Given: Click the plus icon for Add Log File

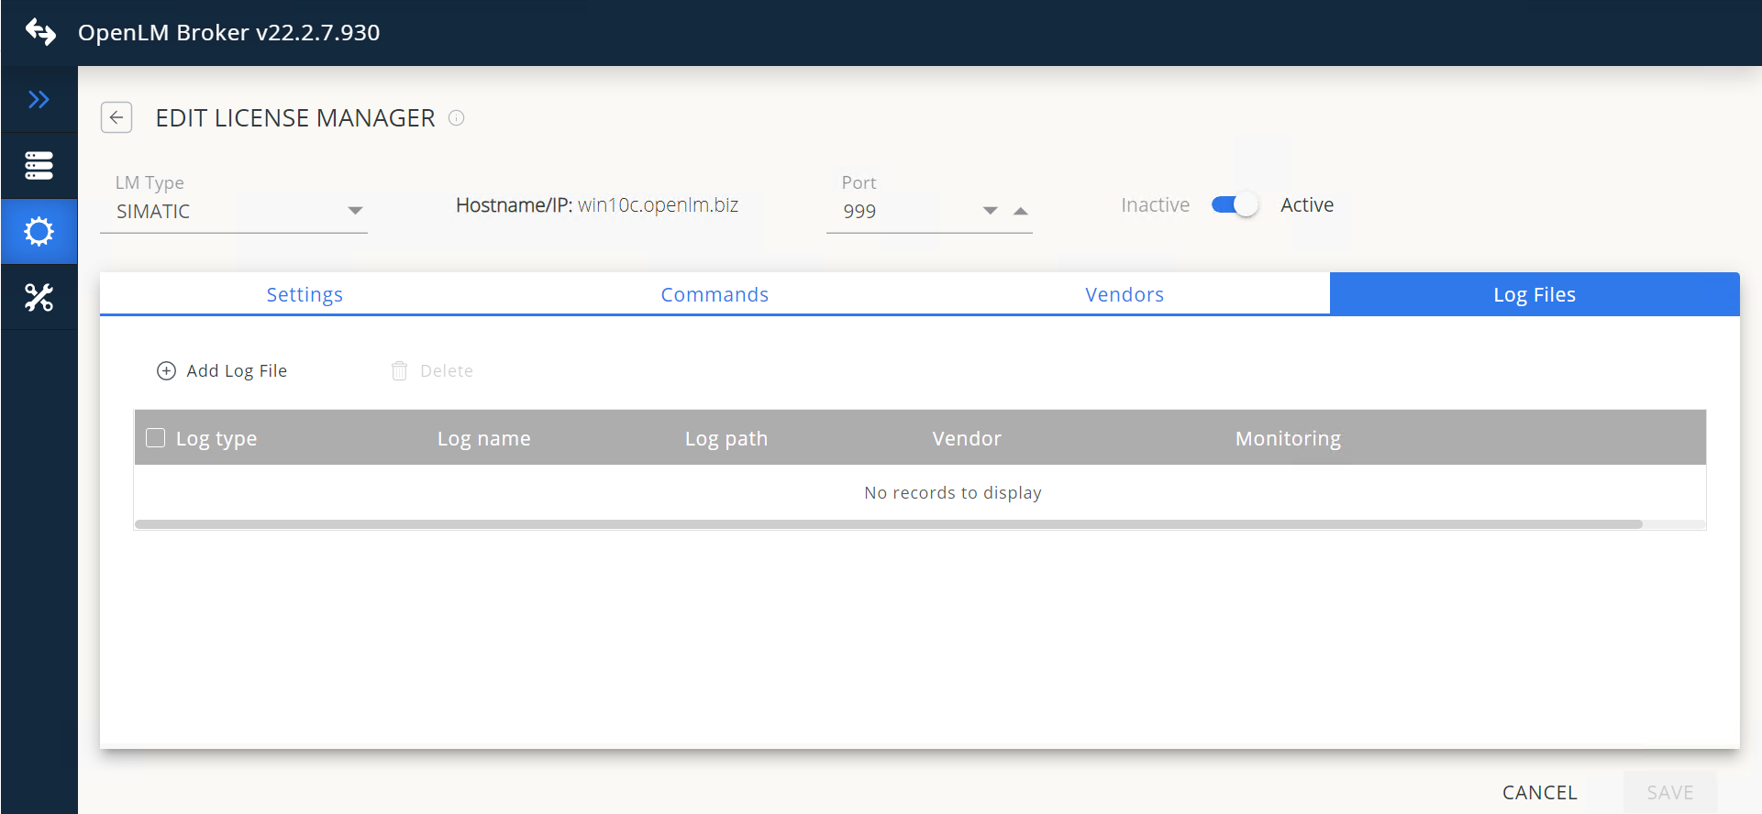Looking at the screenshot, I should click(x=166, y=370).
